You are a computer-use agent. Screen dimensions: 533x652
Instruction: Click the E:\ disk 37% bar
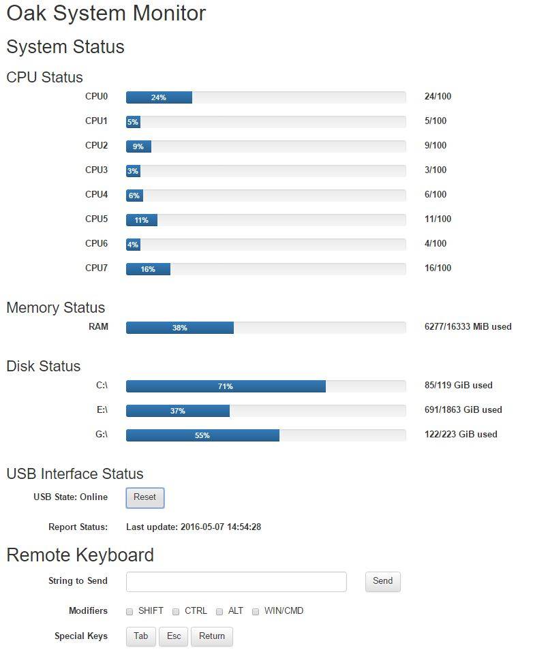(266, 411)
